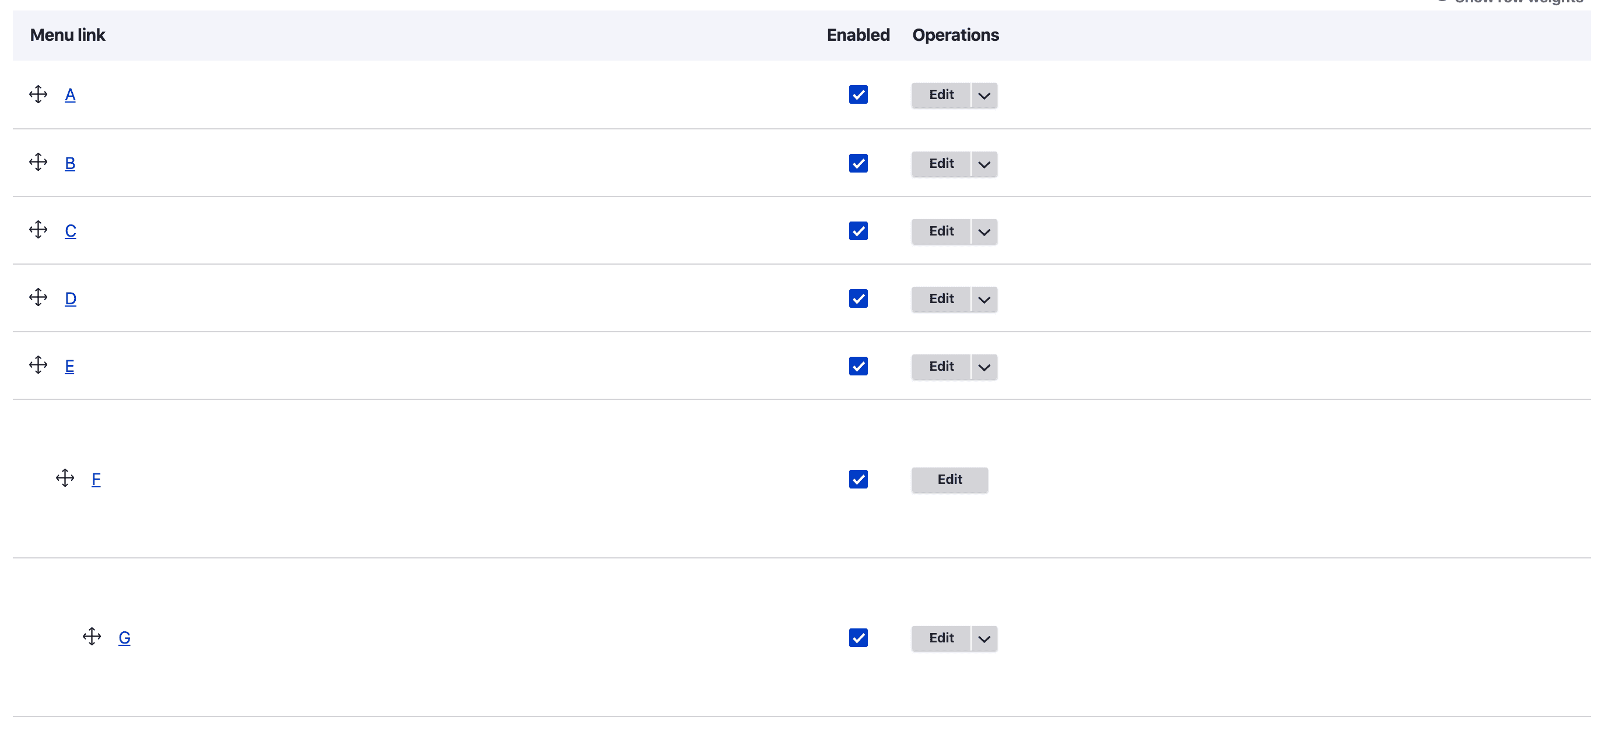Click the drag handle for nested row G
The width and height of the screenshot is (1605, 731).
tap(92, 637)
